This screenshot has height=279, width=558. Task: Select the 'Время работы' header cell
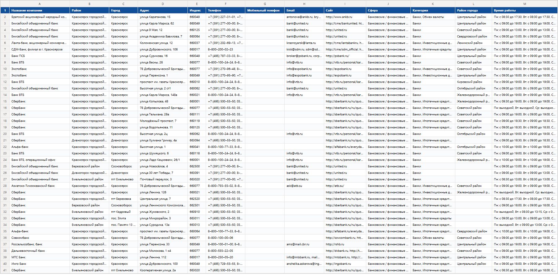pos(525,11)
